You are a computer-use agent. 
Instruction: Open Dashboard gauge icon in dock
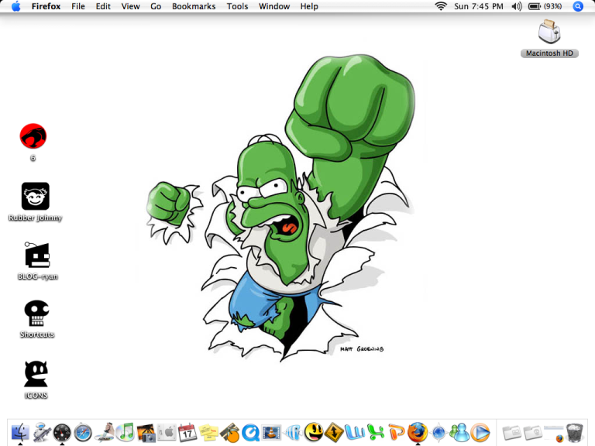coord(62,432)
